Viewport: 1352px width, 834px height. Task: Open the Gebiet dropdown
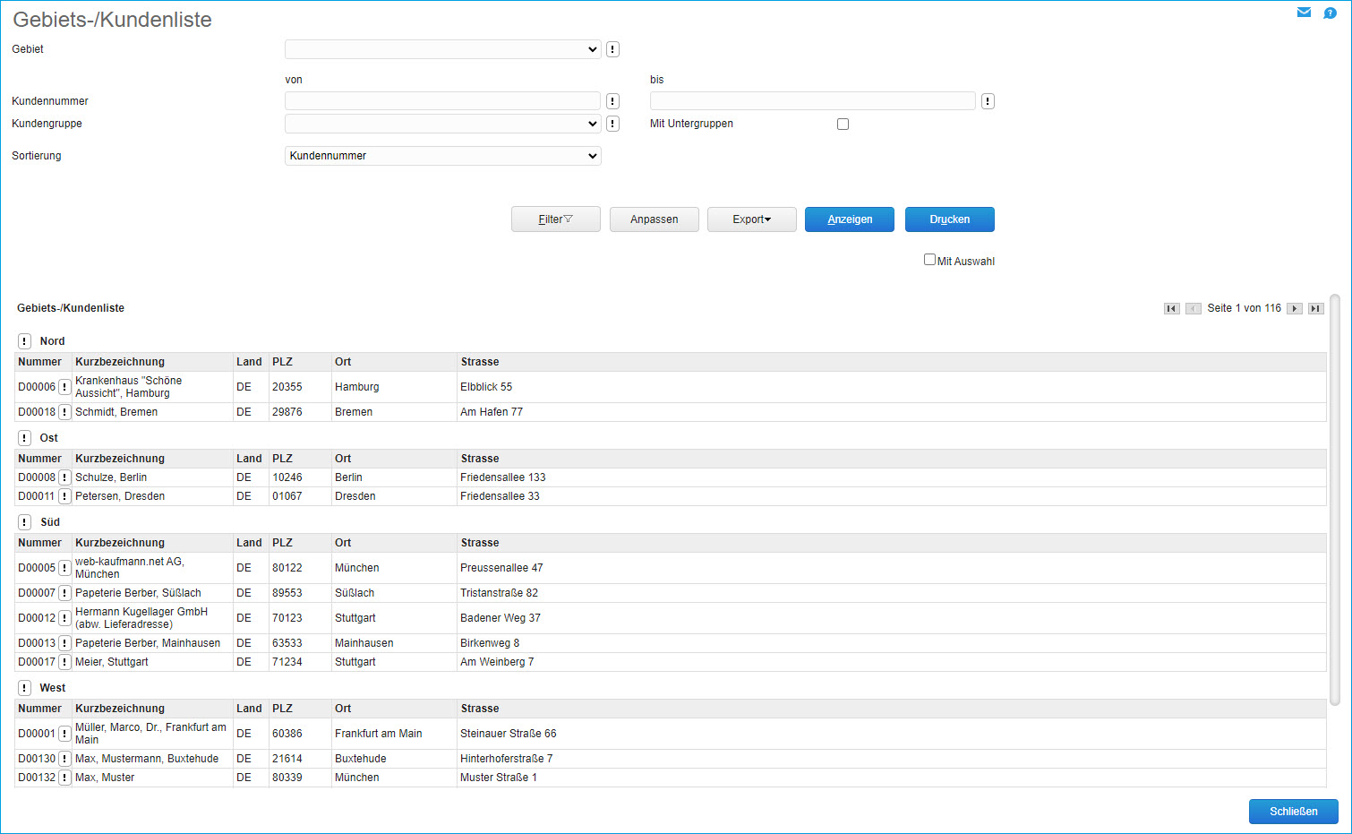[442, 49]
